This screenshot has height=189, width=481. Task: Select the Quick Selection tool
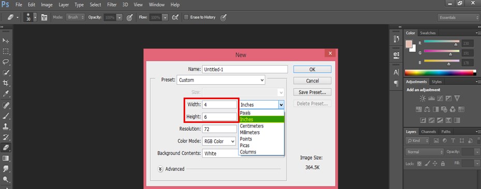(6, 73)
